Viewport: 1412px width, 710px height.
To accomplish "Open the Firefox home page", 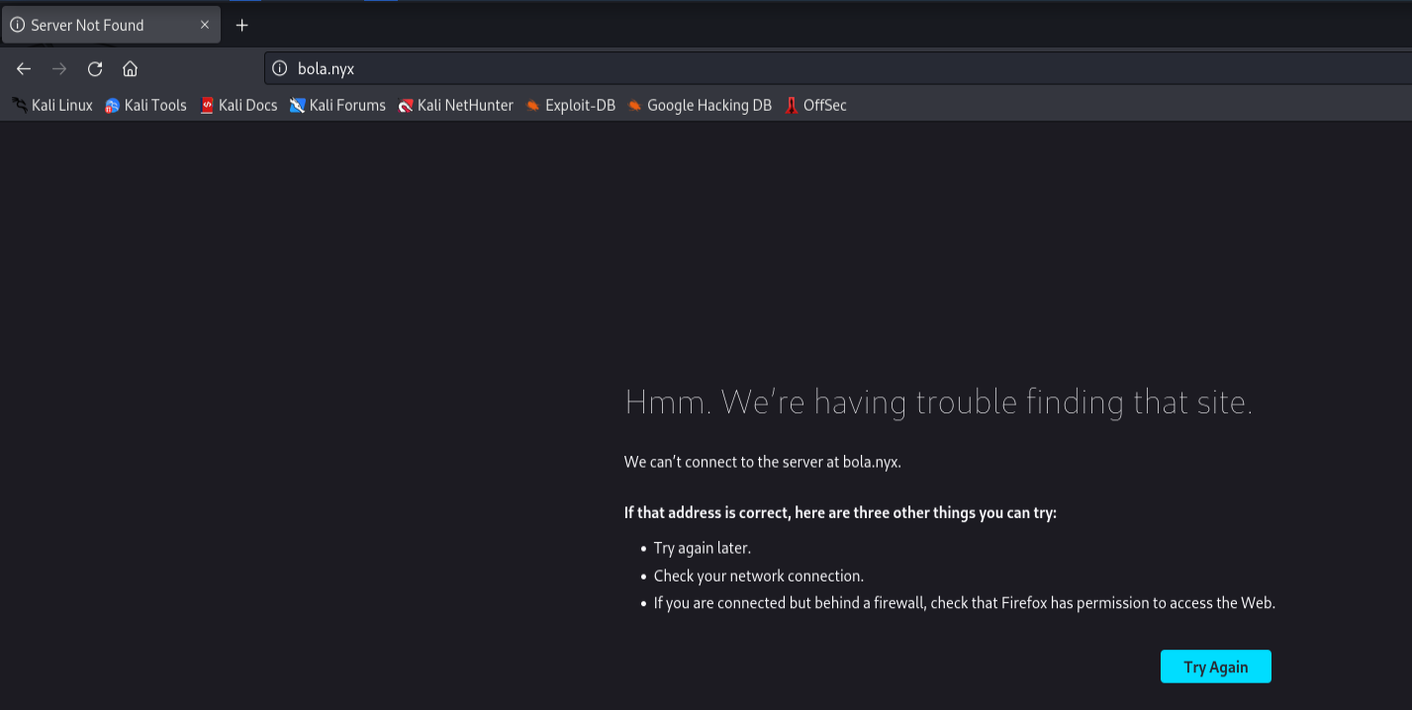I will (x=130, y=68).
